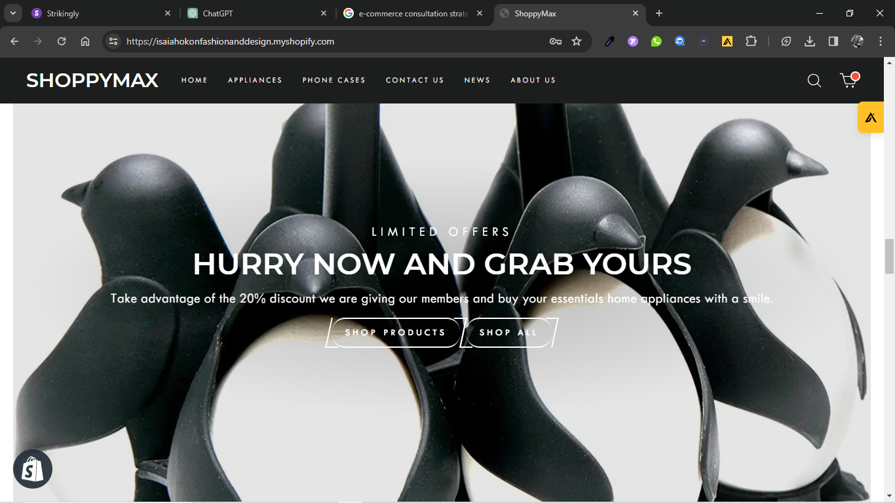Click the yellow toolbar extension icon
Viewport: 895px width, 503px height.
[x=727, y=41]
